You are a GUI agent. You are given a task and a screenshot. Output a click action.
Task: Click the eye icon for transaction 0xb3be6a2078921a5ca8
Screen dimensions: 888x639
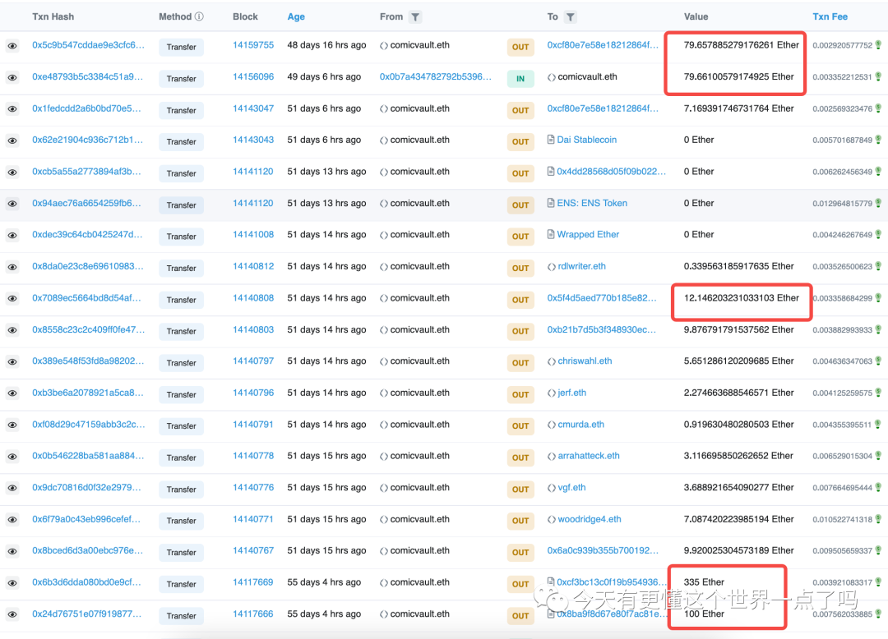pos(12,393)
